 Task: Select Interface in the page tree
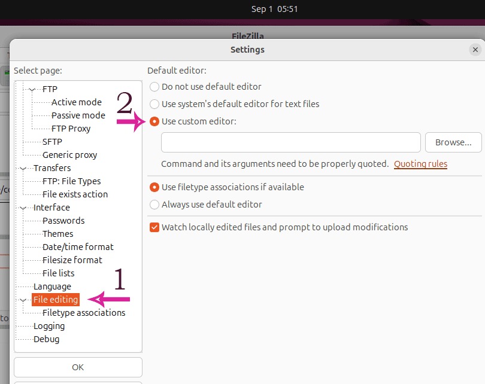coord(51,208)
